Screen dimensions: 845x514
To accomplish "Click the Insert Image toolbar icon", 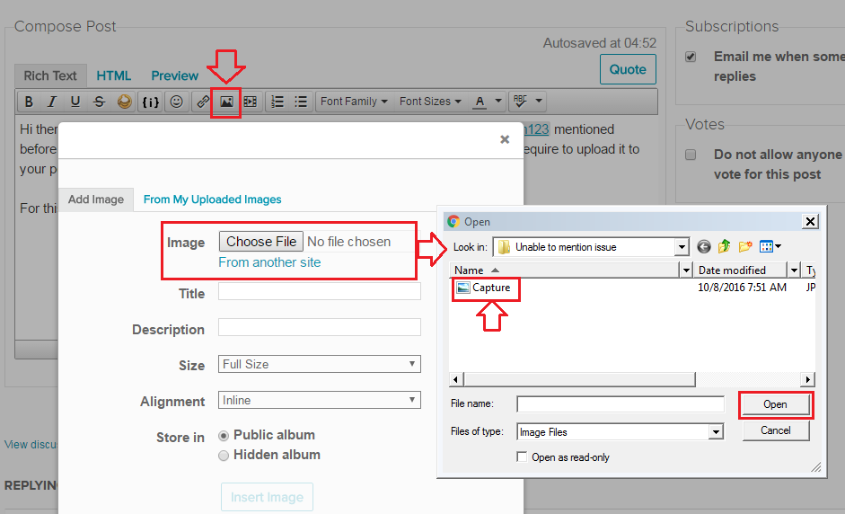I will (226, 102).
